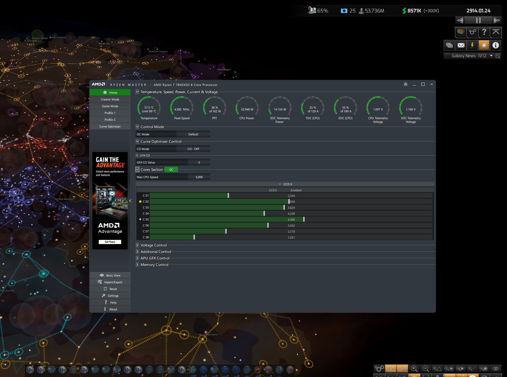This screenshot has height=377, width=507.
Task: Open stacked envelopes message history icon
Action: click(449, 45)
